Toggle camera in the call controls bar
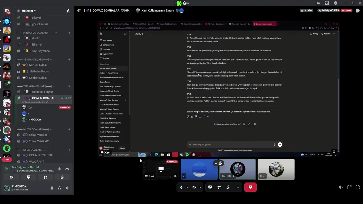This screenshot has height=204, width=363. click(x=194, y=187)
